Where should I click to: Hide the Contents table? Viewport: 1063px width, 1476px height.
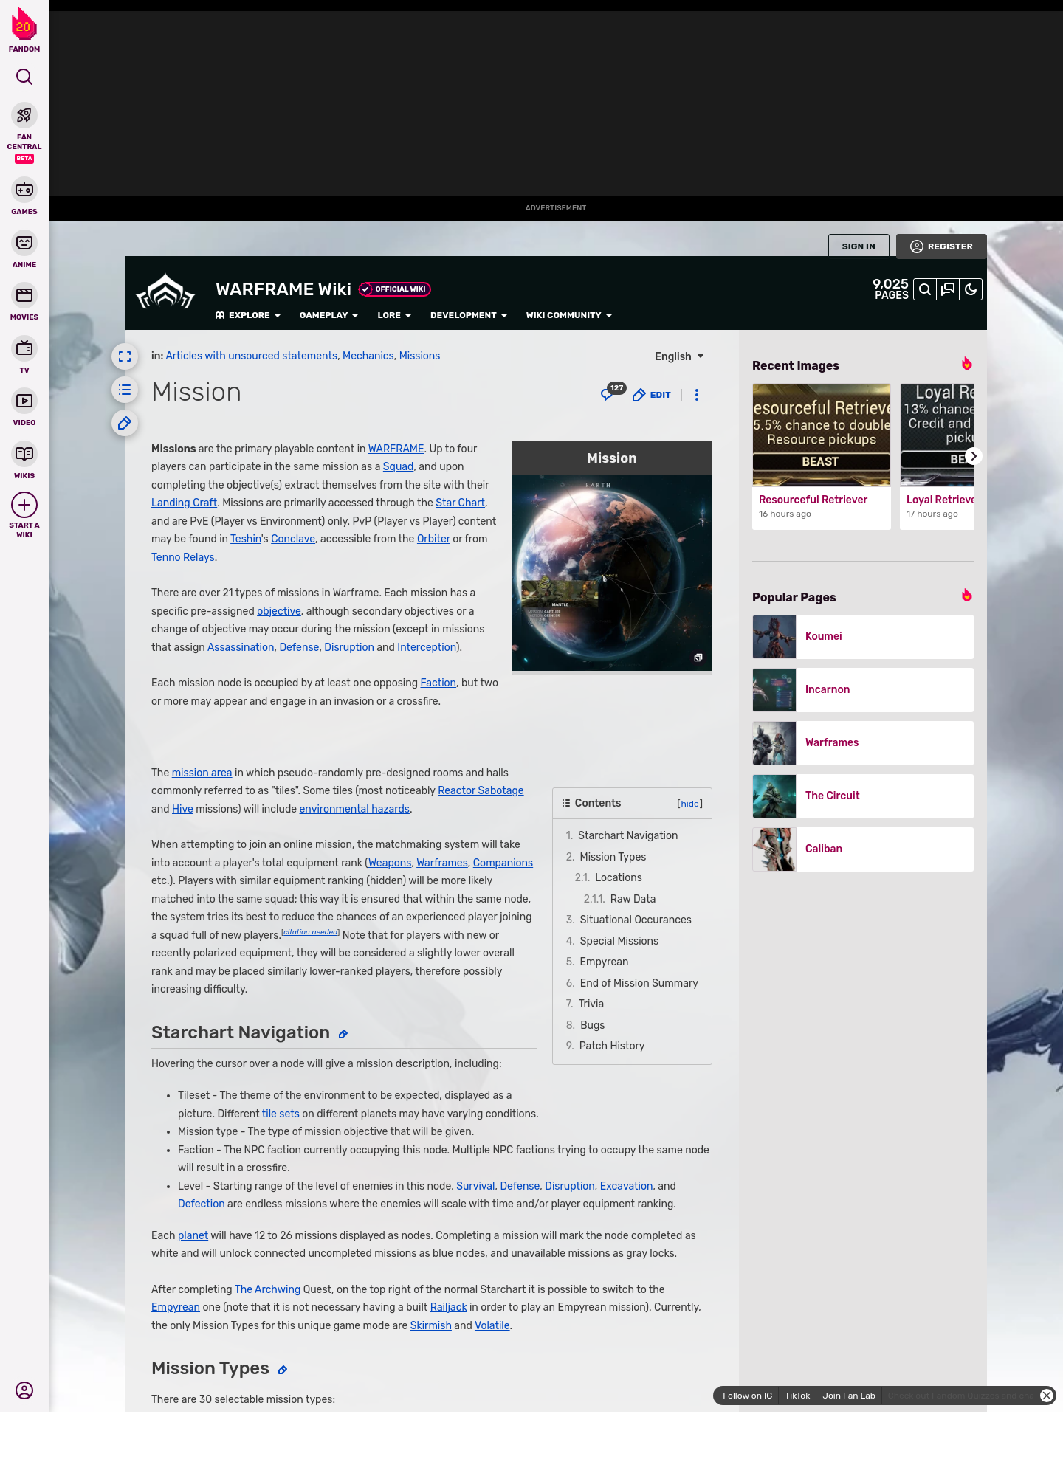point(689,804)
